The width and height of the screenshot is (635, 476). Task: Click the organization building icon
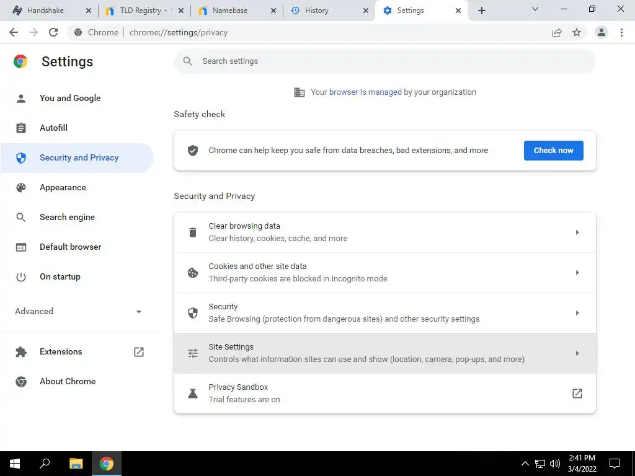[x=300, y=92]
